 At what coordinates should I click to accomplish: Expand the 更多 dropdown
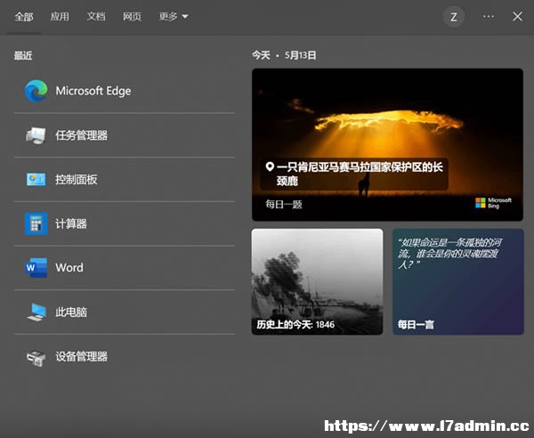point(174,16)
